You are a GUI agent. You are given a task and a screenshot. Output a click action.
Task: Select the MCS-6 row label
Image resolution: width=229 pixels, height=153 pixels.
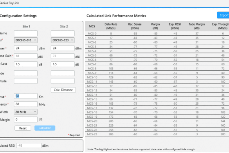point(92,60)
